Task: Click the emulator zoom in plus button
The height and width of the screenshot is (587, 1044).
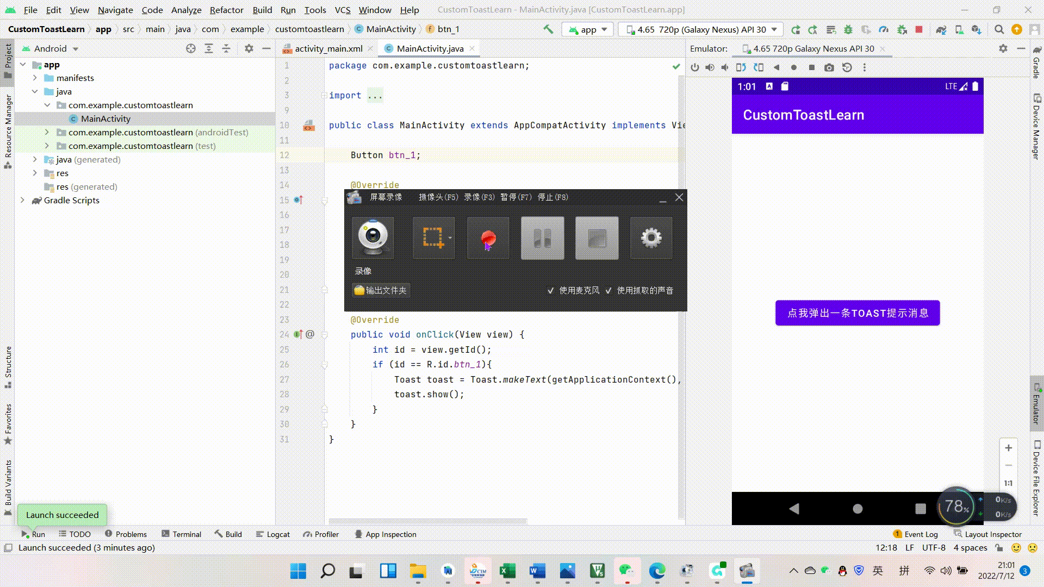Action: click(1008, 448)
